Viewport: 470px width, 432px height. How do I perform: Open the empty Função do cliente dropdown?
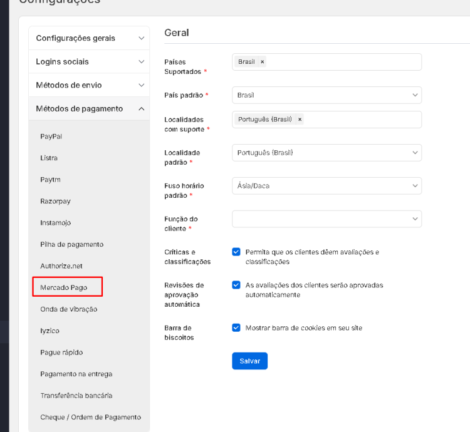pos(326,219)
